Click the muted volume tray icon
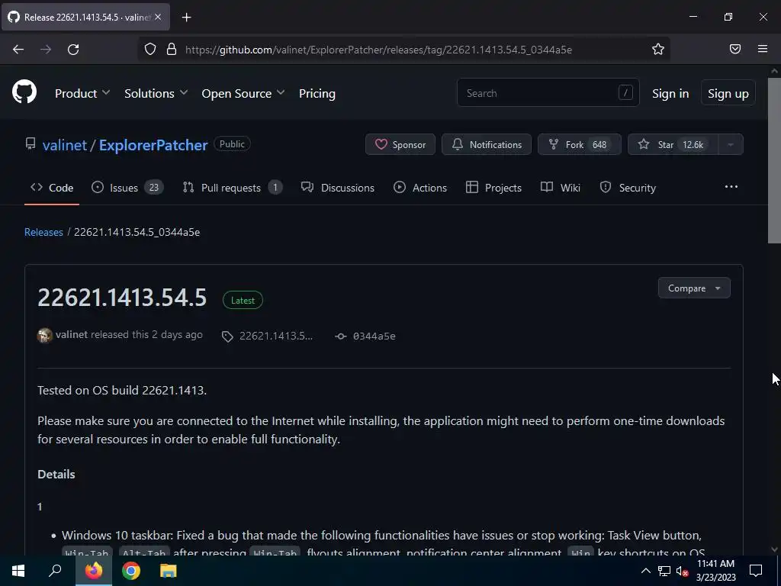This screenshot has height=586, width=781. point(682,571)
